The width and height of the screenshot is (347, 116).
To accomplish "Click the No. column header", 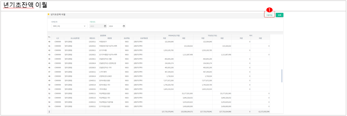I will (49, 37).
